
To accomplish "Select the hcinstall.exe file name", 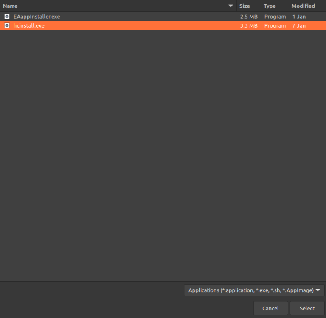I will point(29,25).
